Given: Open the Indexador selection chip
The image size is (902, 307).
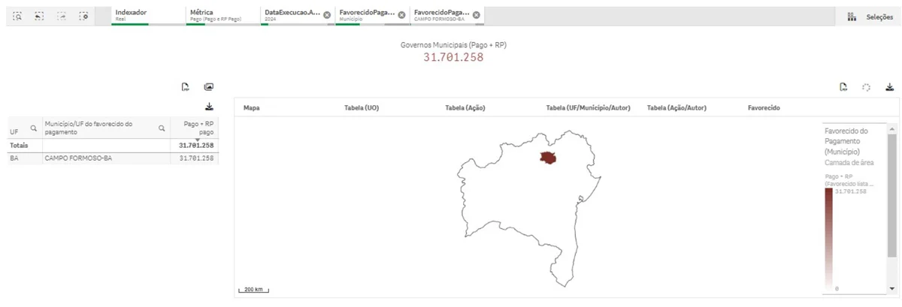Looking at the screenshot, I should (147, 15).
